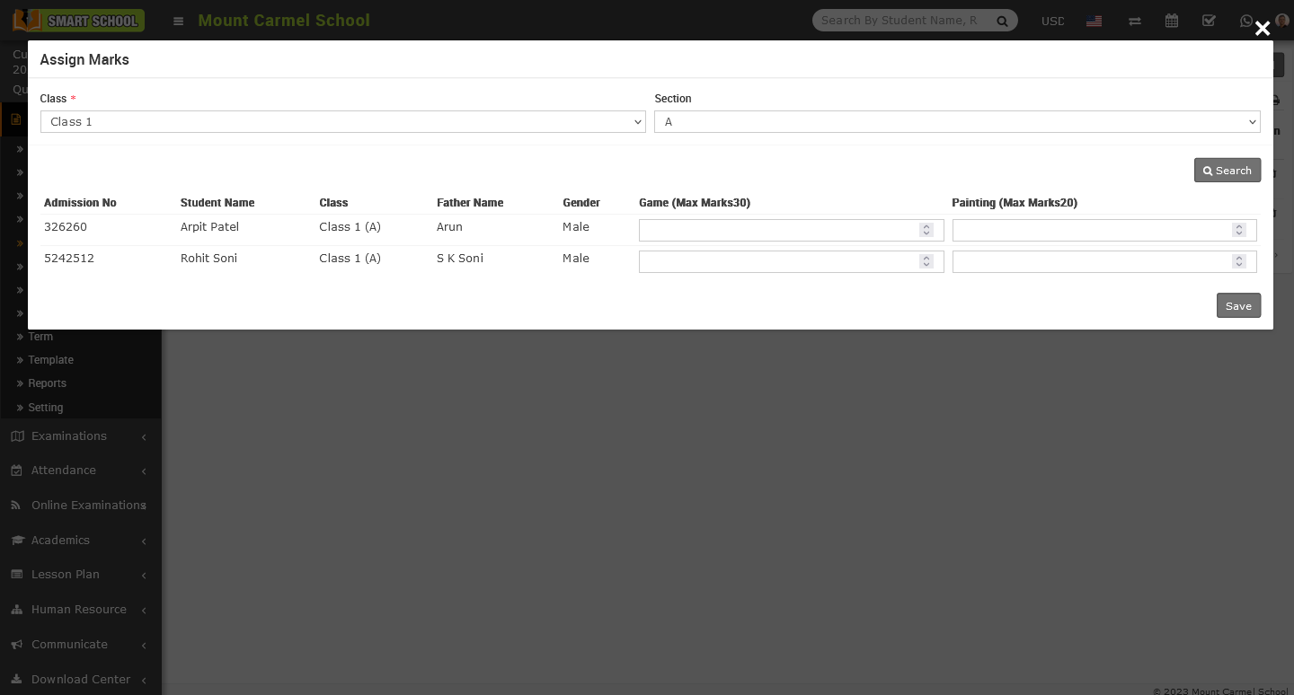Close the Assign Marks dialog
This screenshot has height=695, width=1294.
point(1262,29)
